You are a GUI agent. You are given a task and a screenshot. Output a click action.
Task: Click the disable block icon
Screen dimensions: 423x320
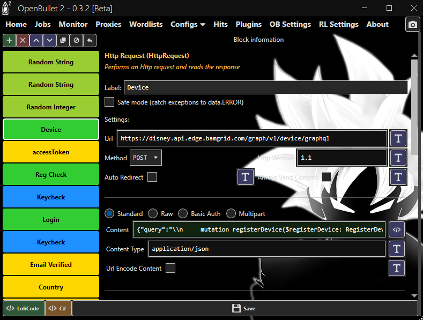(76, 40)
